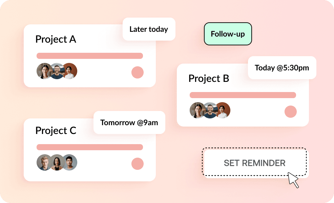Select third avatar on Project B card

tap(224, 110)
